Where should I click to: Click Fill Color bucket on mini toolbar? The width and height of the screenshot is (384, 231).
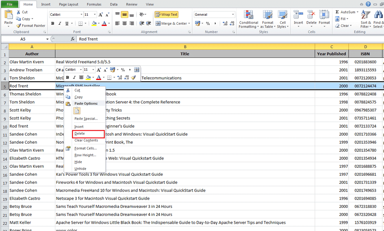tap(88, 77)
